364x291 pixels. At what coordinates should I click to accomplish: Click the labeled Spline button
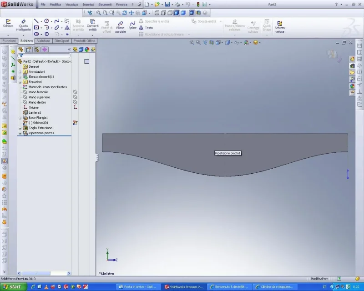pos(132,25)
